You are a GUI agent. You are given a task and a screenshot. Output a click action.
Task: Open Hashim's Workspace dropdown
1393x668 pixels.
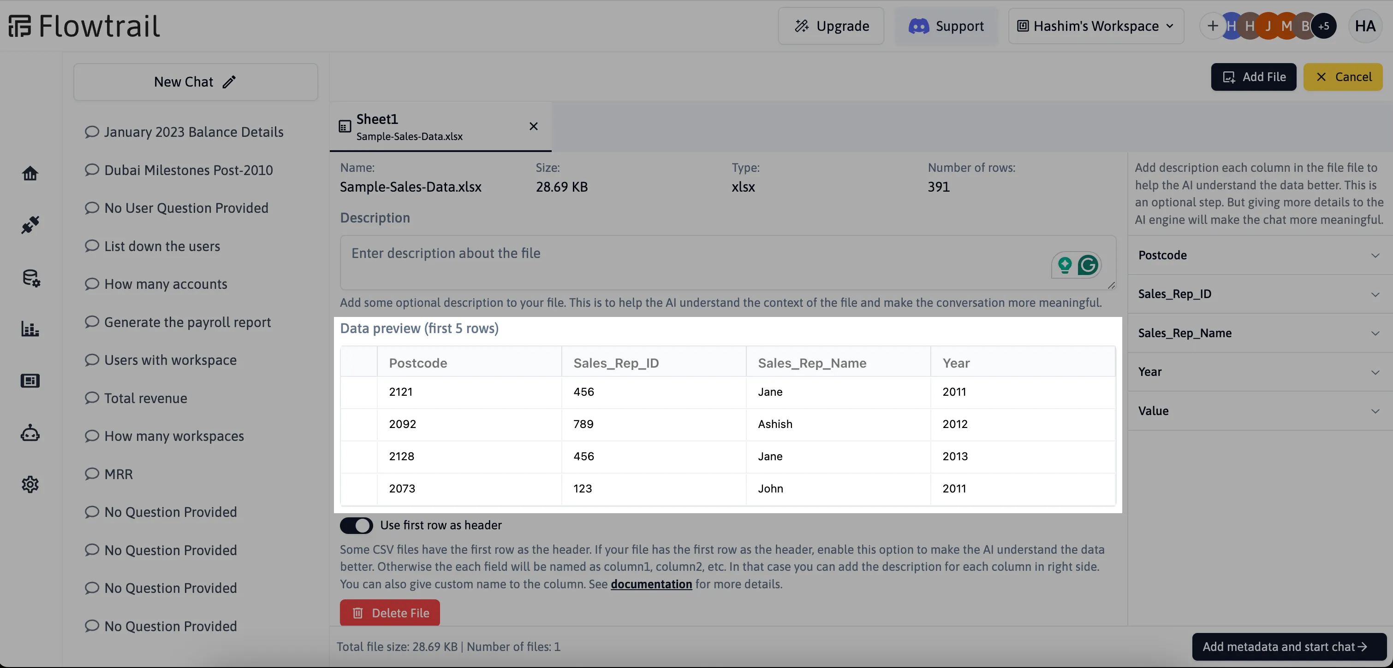coord(1095,26)
